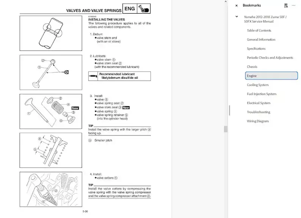Click the add bookmark icon
Screen dimensions: 301x218
(x=285, y=6)
